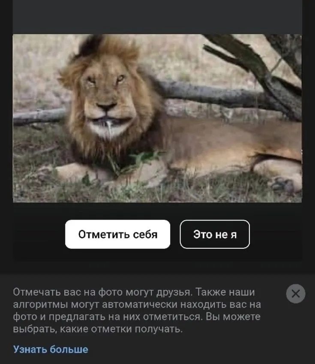Click the dark header area above photo

click(157, 17)
